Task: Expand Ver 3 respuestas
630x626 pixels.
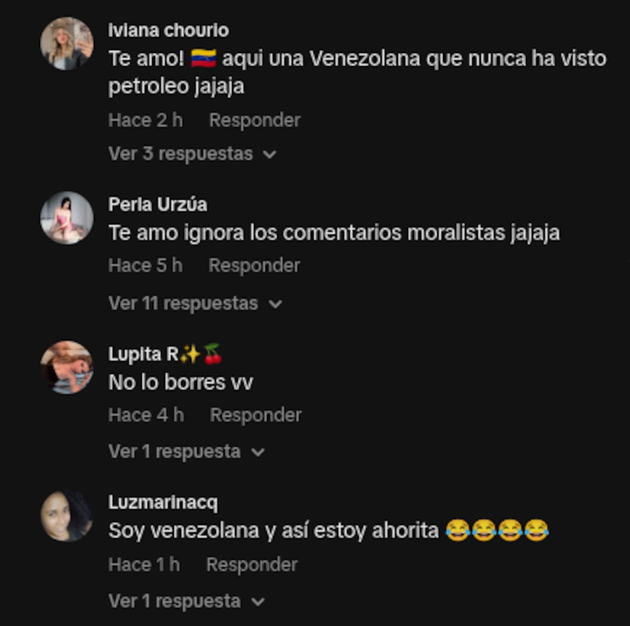Action: pos(181,154)
